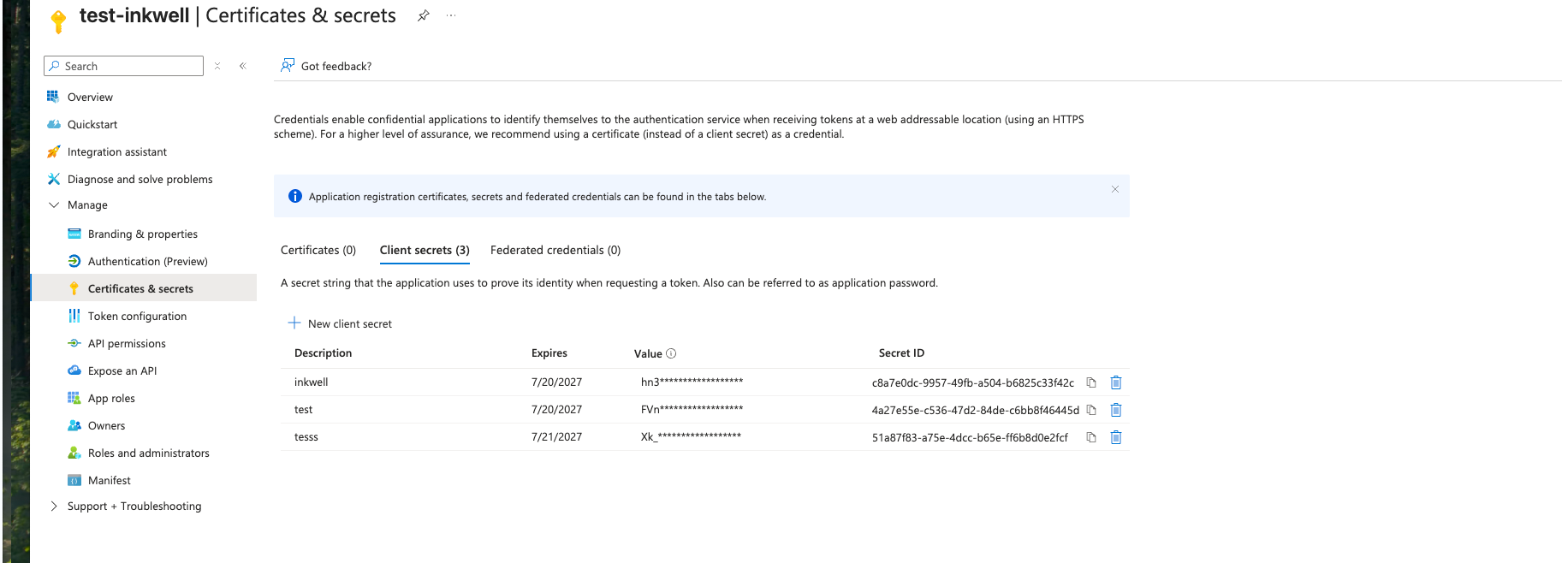This screenshot has height=563, width=1562.
Task: Collapse the sidebar with double chevron
Action: coord(243,66)
